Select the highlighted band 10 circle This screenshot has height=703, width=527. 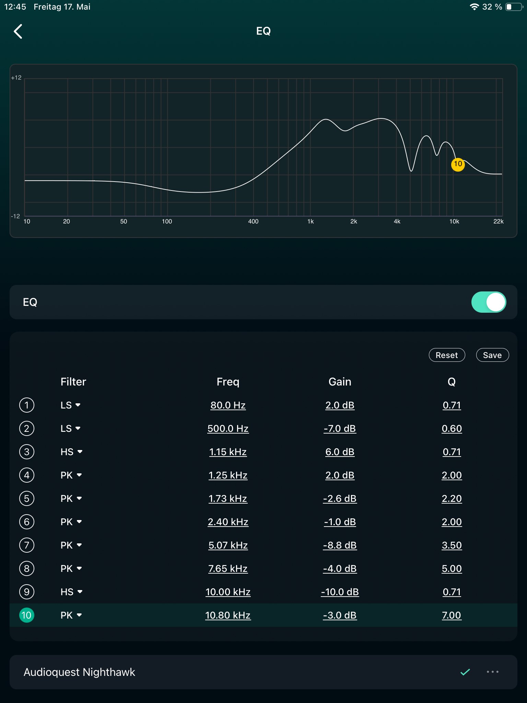(27, 615)
